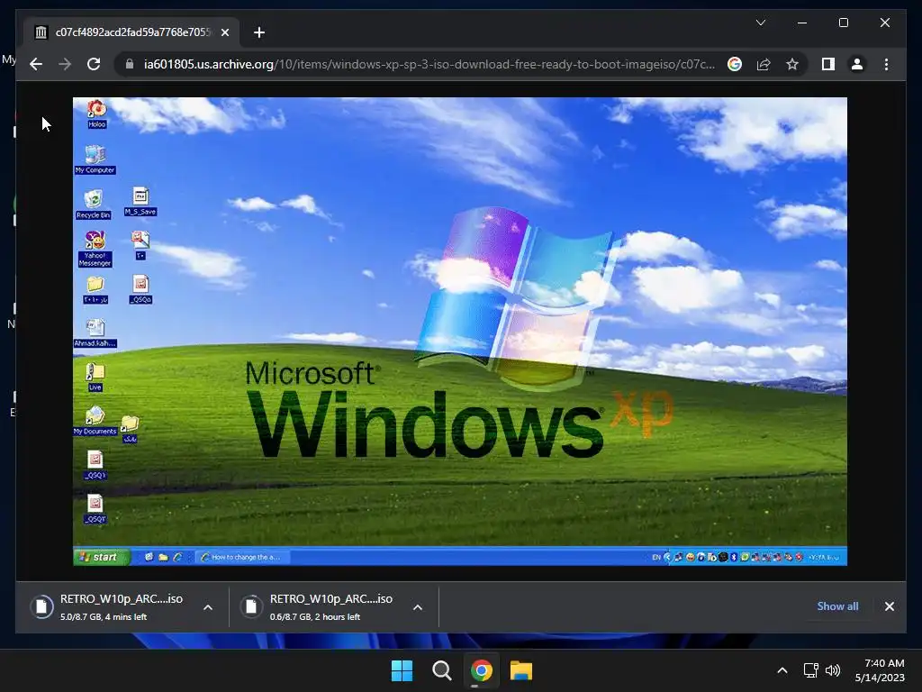This screenshot has height=692, width=922.
Task: Select the c07cf4892acd2fad59a7768e7055 tab
Action: point(131,32)
